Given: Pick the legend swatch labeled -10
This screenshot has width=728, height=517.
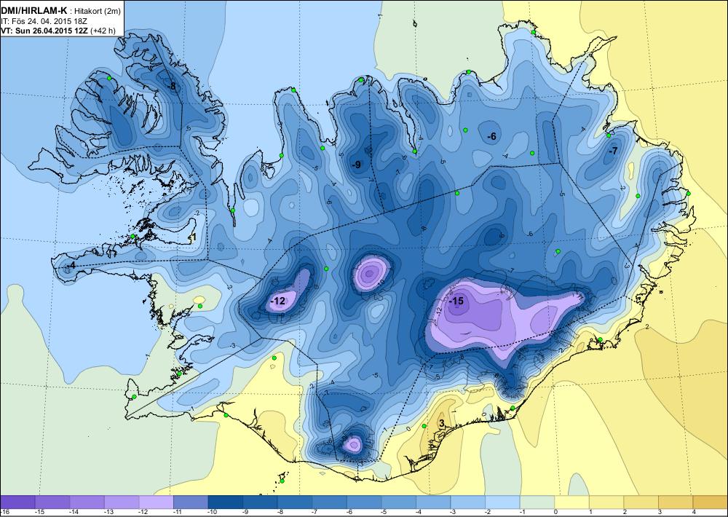Looking at the screenshot, I should pyautogui.click(x=225, y=502).
